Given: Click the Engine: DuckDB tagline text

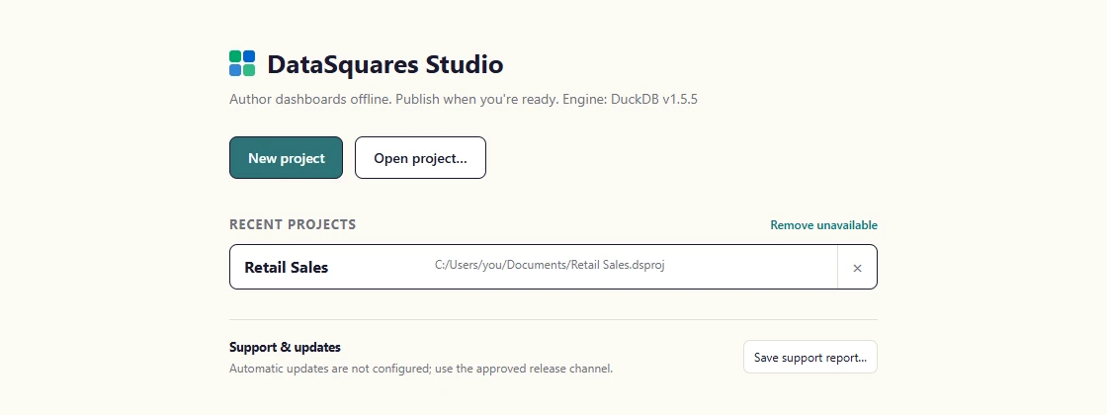Looking at the screenshot, I should pos(464,99).
